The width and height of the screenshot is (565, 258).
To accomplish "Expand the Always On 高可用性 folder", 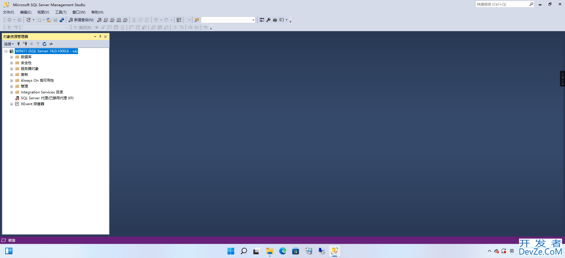I will 12,81.
